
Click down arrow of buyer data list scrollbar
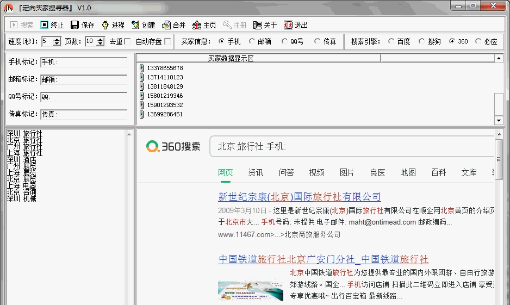(499, 120)
